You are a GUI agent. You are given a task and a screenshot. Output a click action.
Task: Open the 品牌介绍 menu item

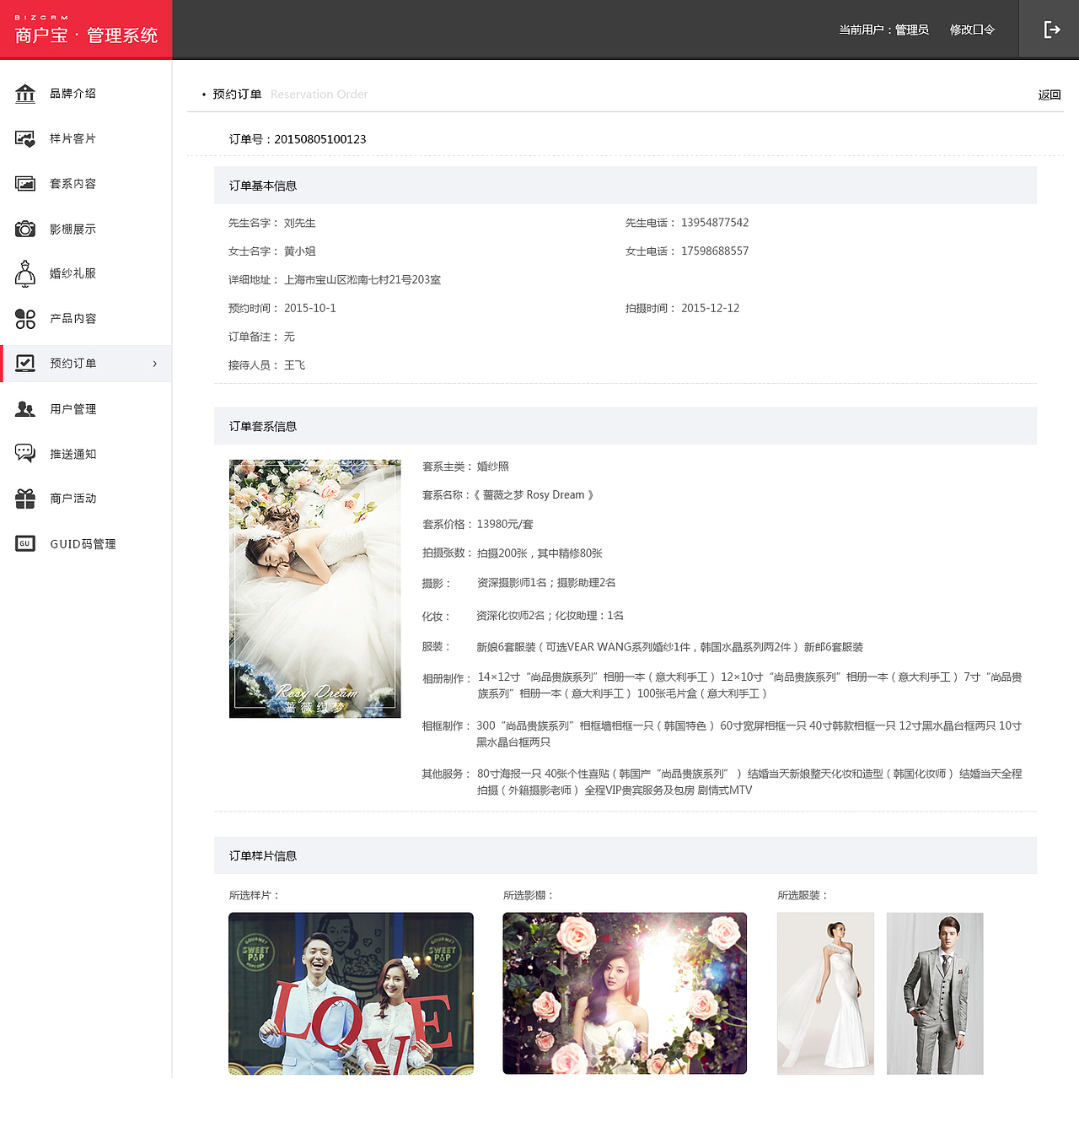[x=73, y=94]
